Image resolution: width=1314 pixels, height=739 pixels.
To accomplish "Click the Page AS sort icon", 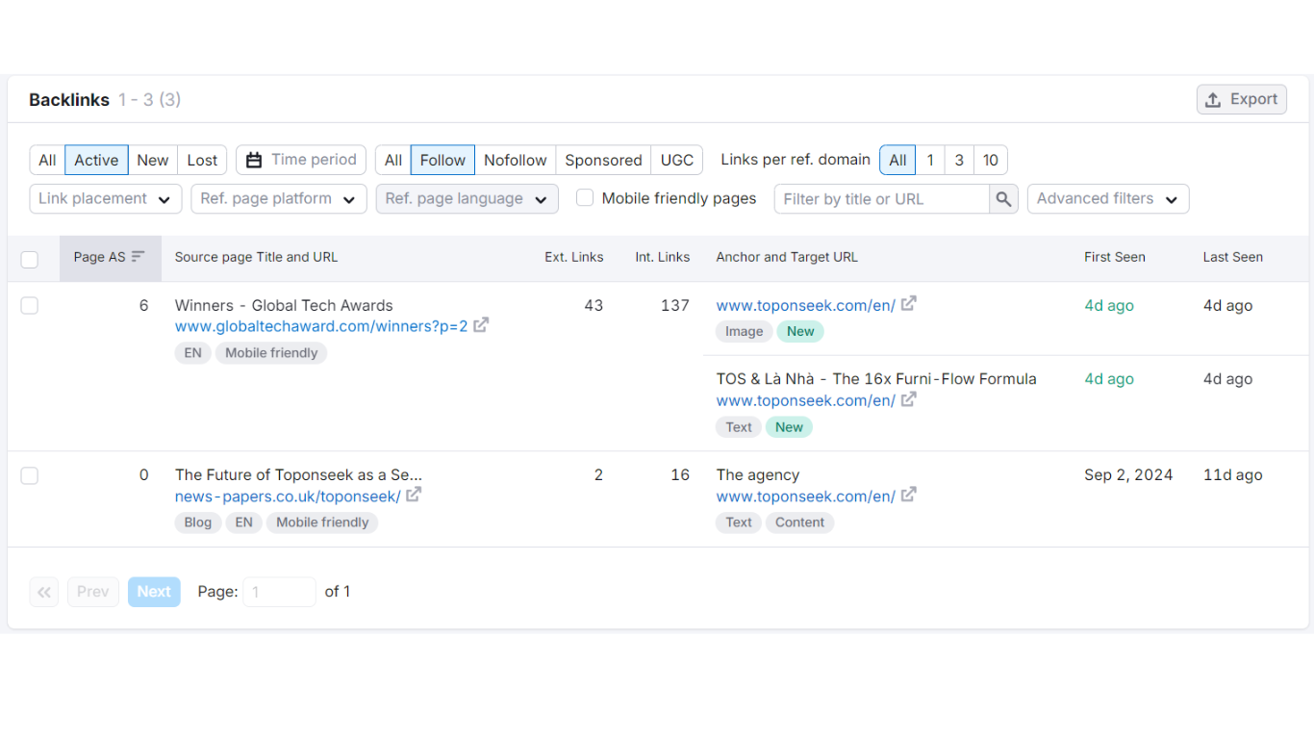I will point(138,257).
